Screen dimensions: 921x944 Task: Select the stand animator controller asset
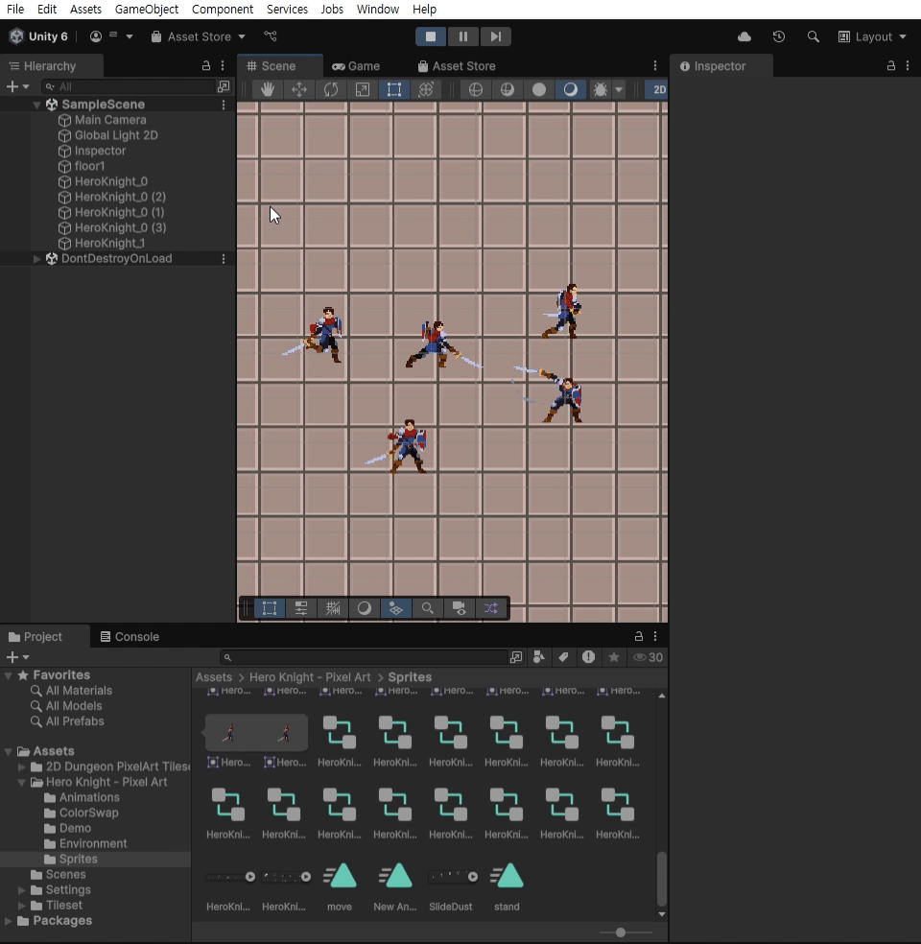tap(507, 885)
